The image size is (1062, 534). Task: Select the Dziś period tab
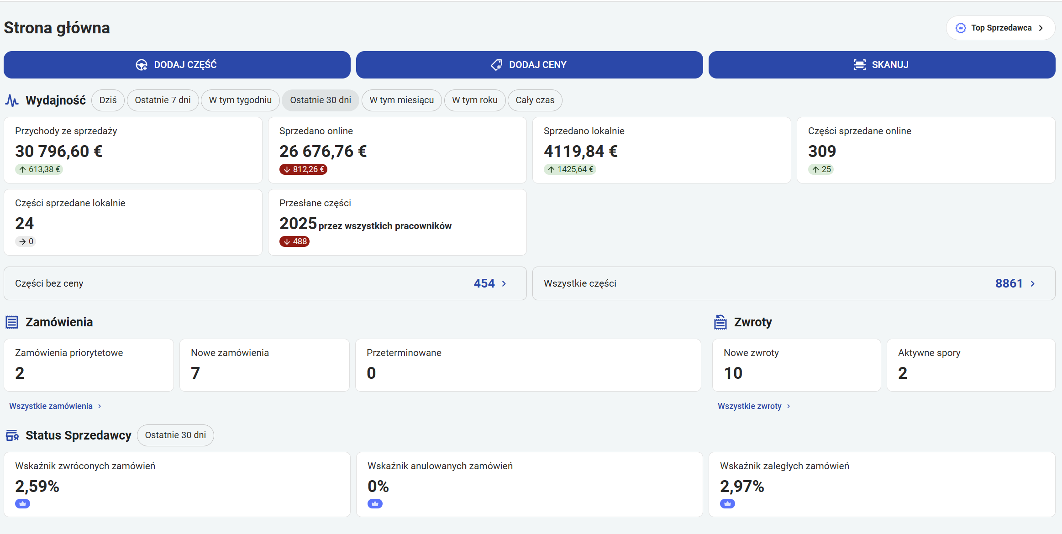pyautogui.click(x=108, y=100)
